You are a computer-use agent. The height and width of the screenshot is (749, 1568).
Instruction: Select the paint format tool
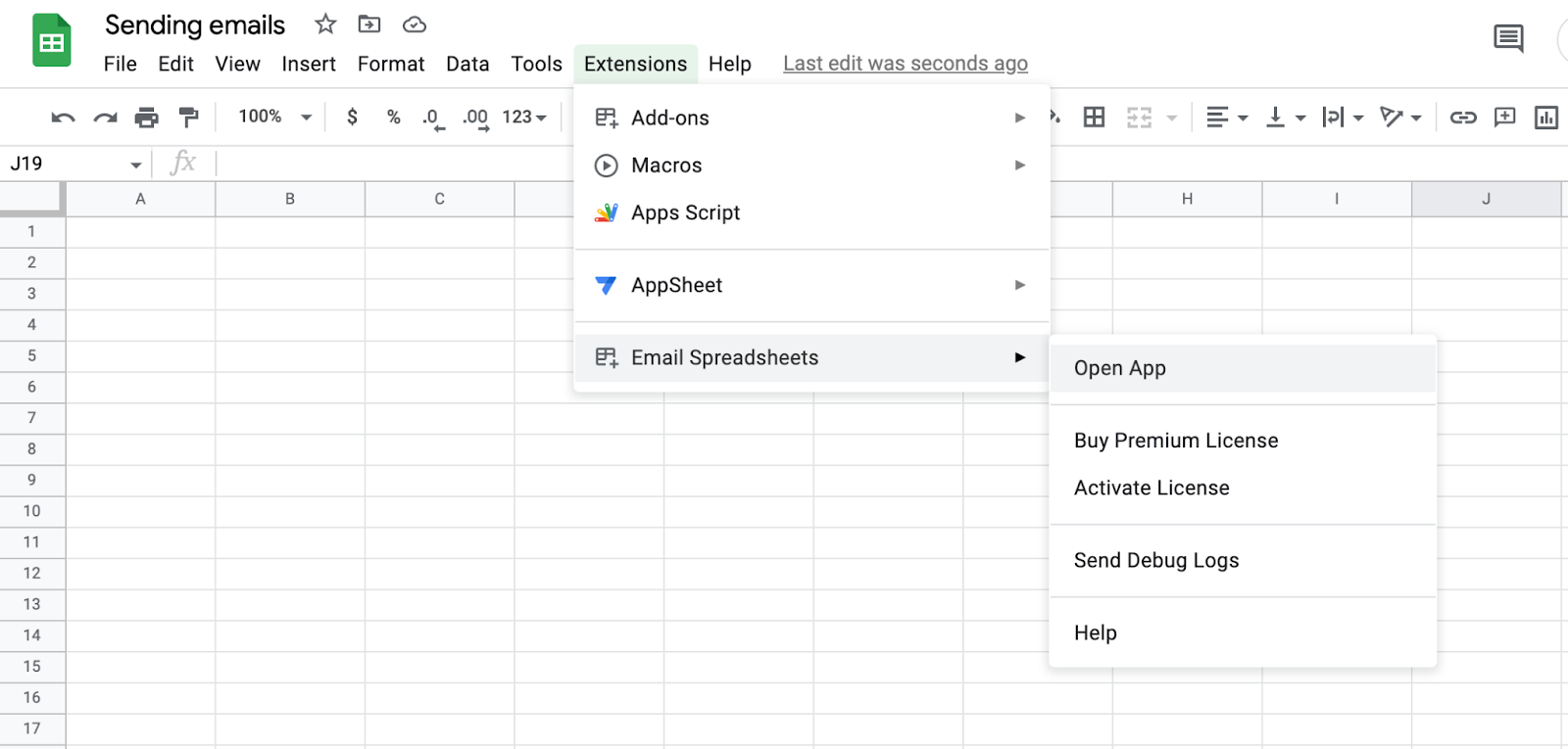pyautogui.click(x=188, y=117)
